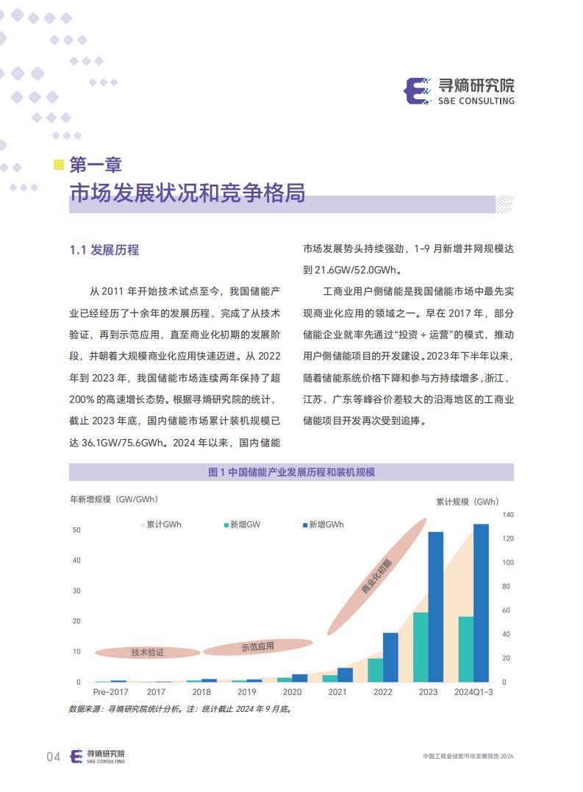Click the right axis value 140

(508, 515)
